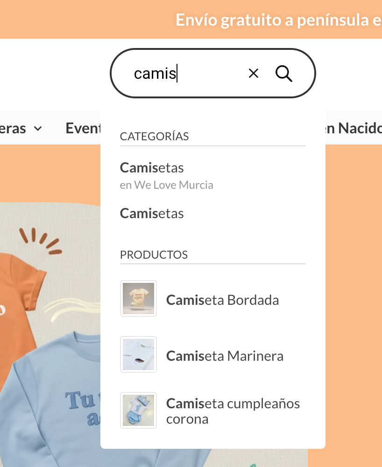Open the 'Event' navigation menu item
The height and width of the screenshot is (467, 382).
coord(83,128)
